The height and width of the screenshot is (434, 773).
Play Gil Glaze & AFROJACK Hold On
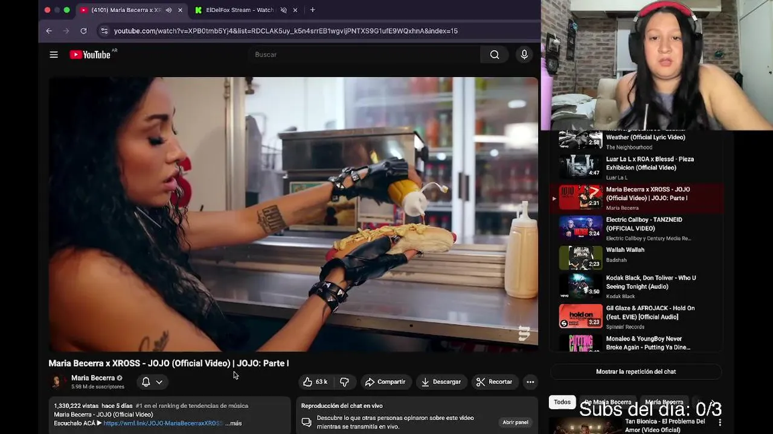[636, 317]
